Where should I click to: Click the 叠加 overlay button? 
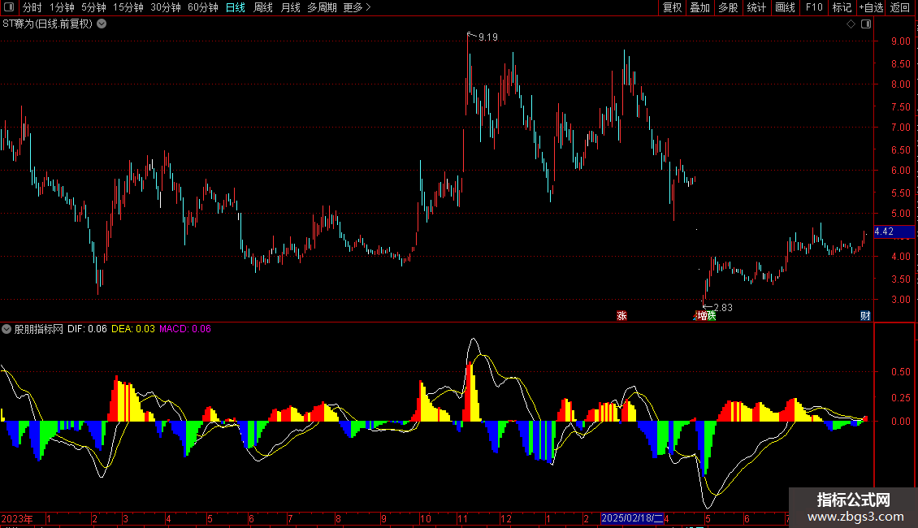click(x=700, y=7)
